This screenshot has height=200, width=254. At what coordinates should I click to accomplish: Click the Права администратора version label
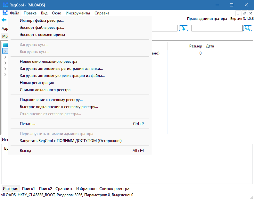pos(220,19)
